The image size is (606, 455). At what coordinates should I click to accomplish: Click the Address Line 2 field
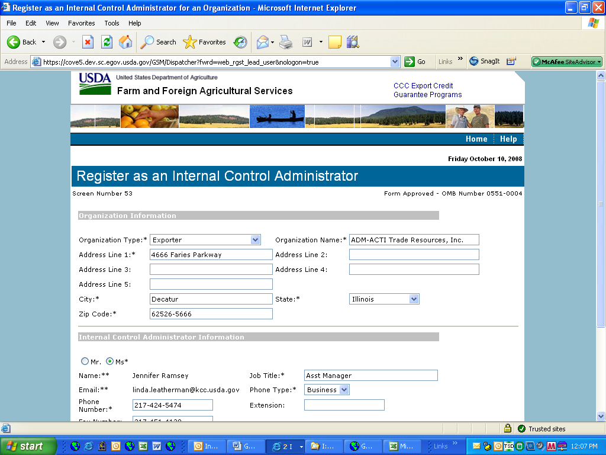tap(414, 255)
